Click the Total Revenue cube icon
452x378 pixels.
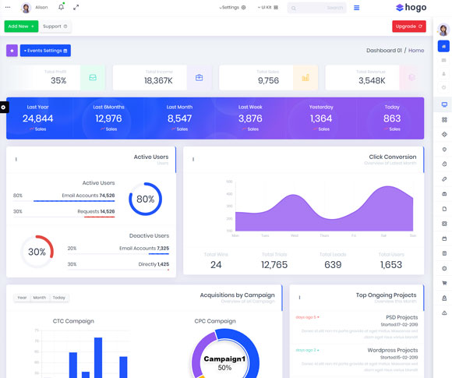(x=412, y=78)
